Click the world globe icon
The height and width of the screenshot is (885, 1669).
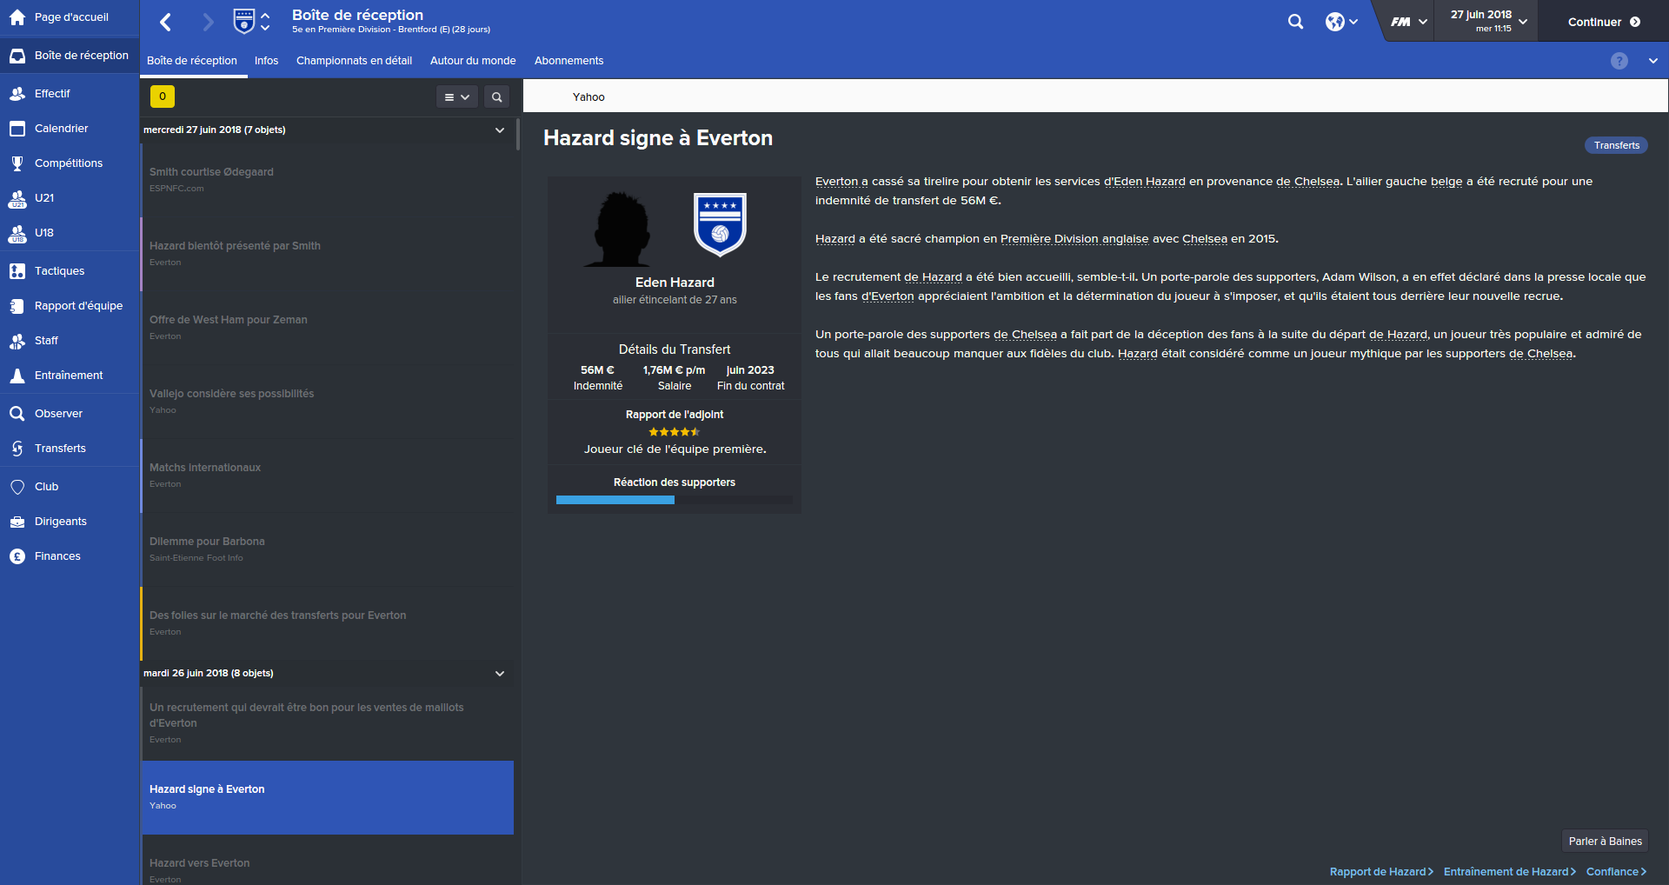1335,22
